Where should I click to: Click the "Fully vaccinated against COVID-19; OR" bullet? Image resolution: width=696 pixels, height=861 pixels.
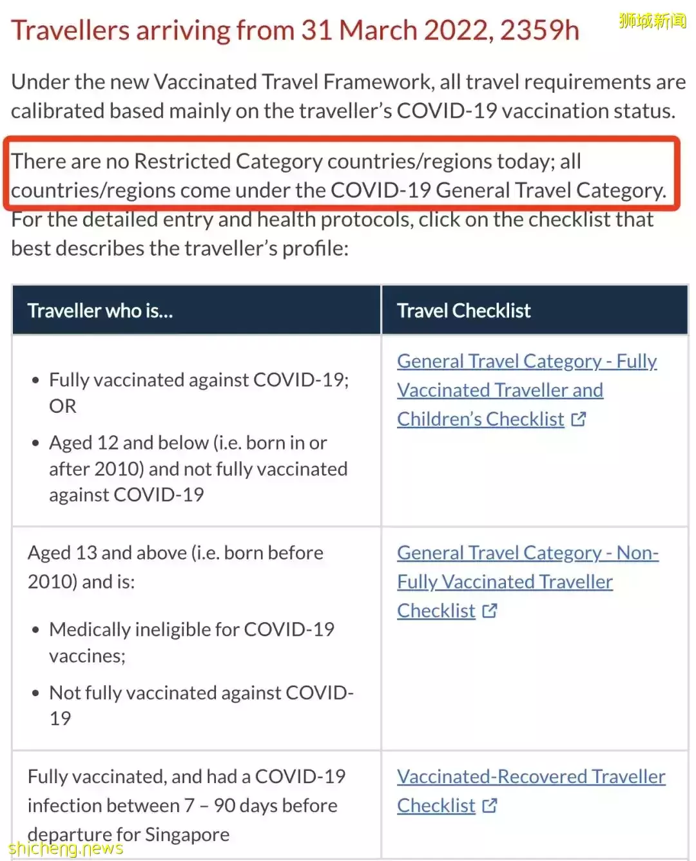(198, 392)
